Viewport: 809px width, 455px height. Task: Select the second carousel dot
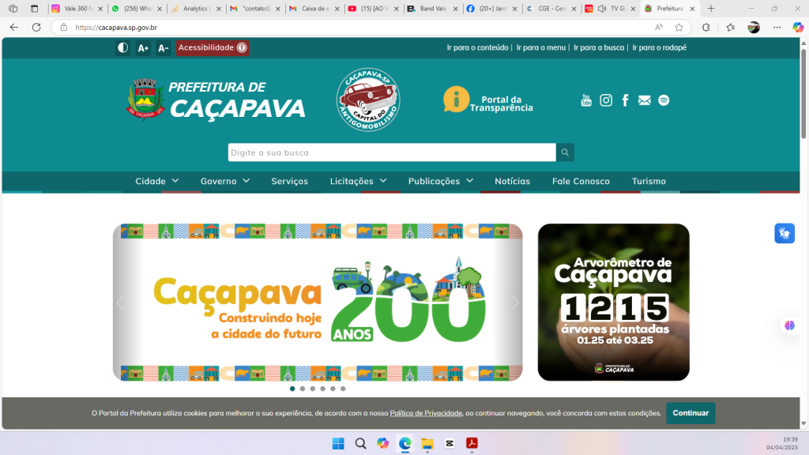(303, 389)
